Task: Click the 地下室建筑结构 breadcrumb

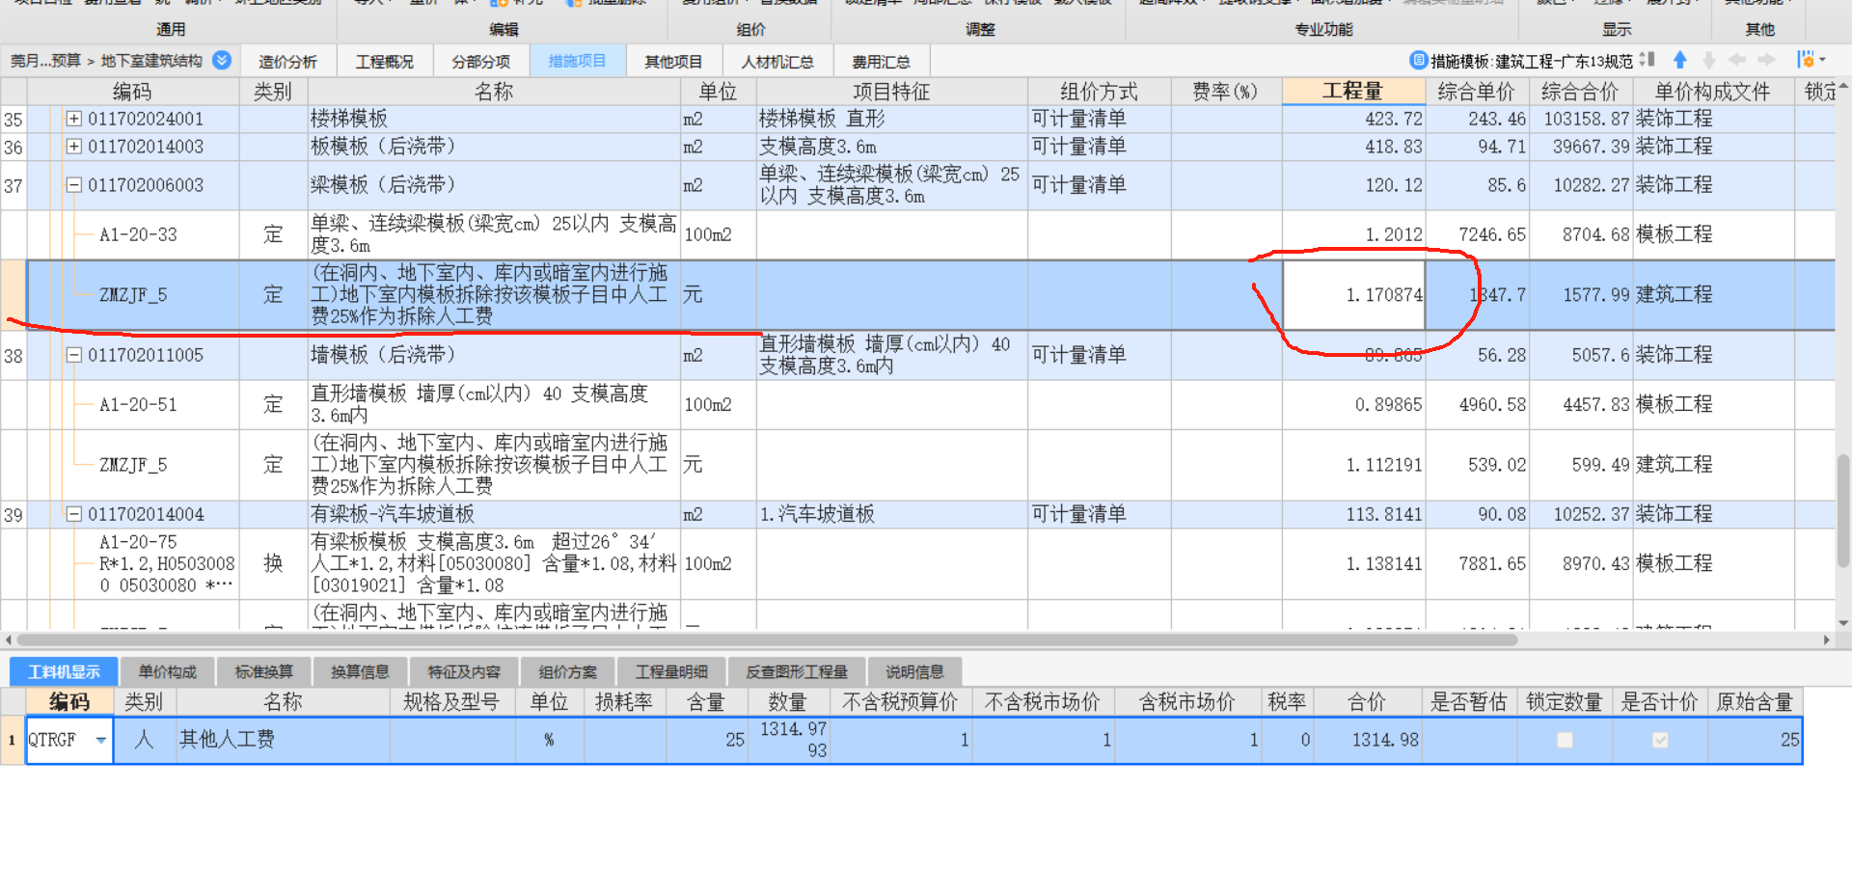Action: point(151,61)
